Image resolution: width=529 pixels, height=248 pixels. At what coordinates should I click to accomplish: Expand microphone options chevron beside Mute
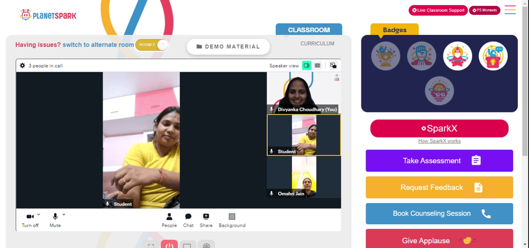(x=63, y=214)
